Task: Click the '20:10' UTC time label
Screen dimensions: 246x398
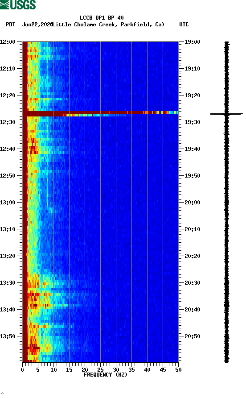Action: click(192, 229)
